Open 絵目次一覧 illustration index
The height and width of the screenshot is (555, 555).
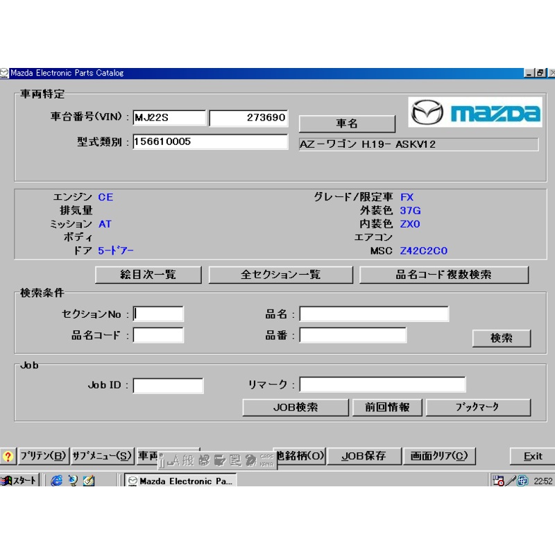148,275
